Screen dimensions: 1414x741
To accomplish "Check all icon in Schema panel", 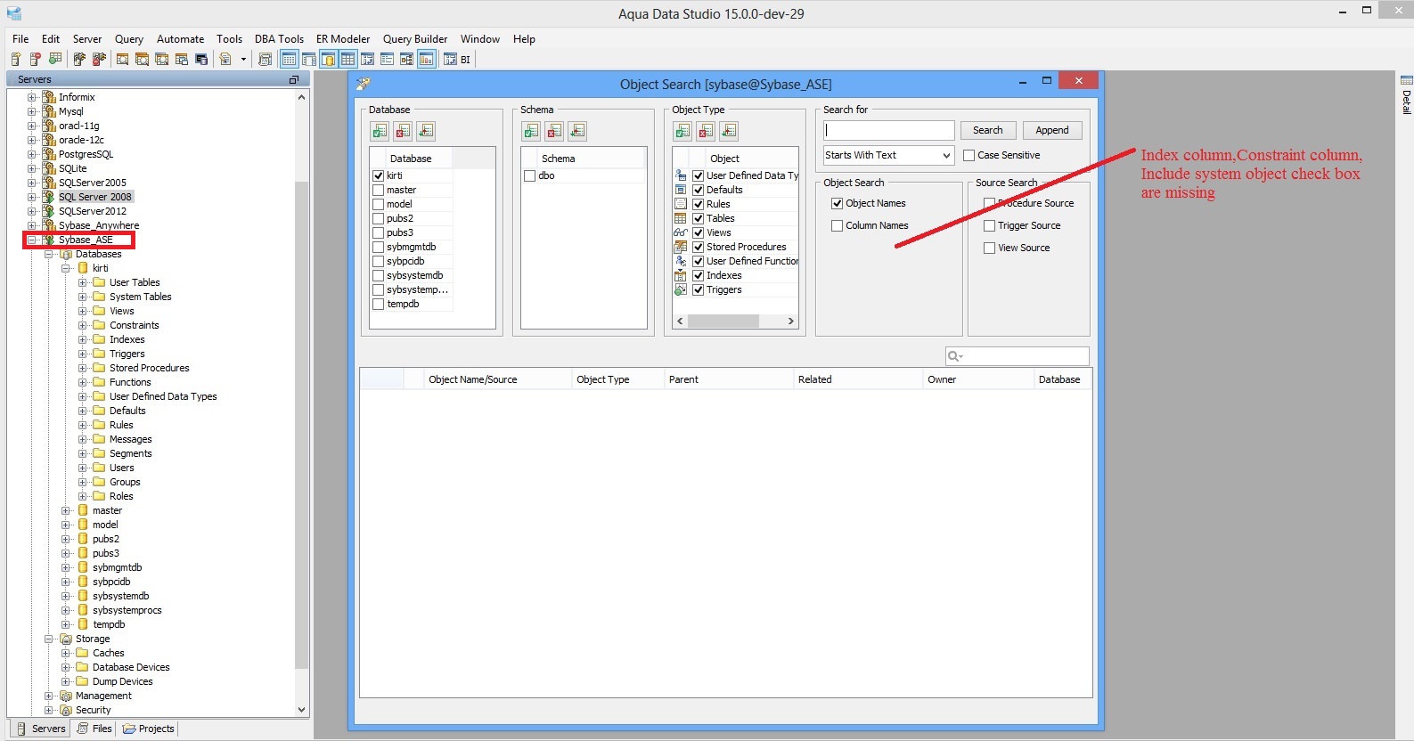I will coord(531,131).
